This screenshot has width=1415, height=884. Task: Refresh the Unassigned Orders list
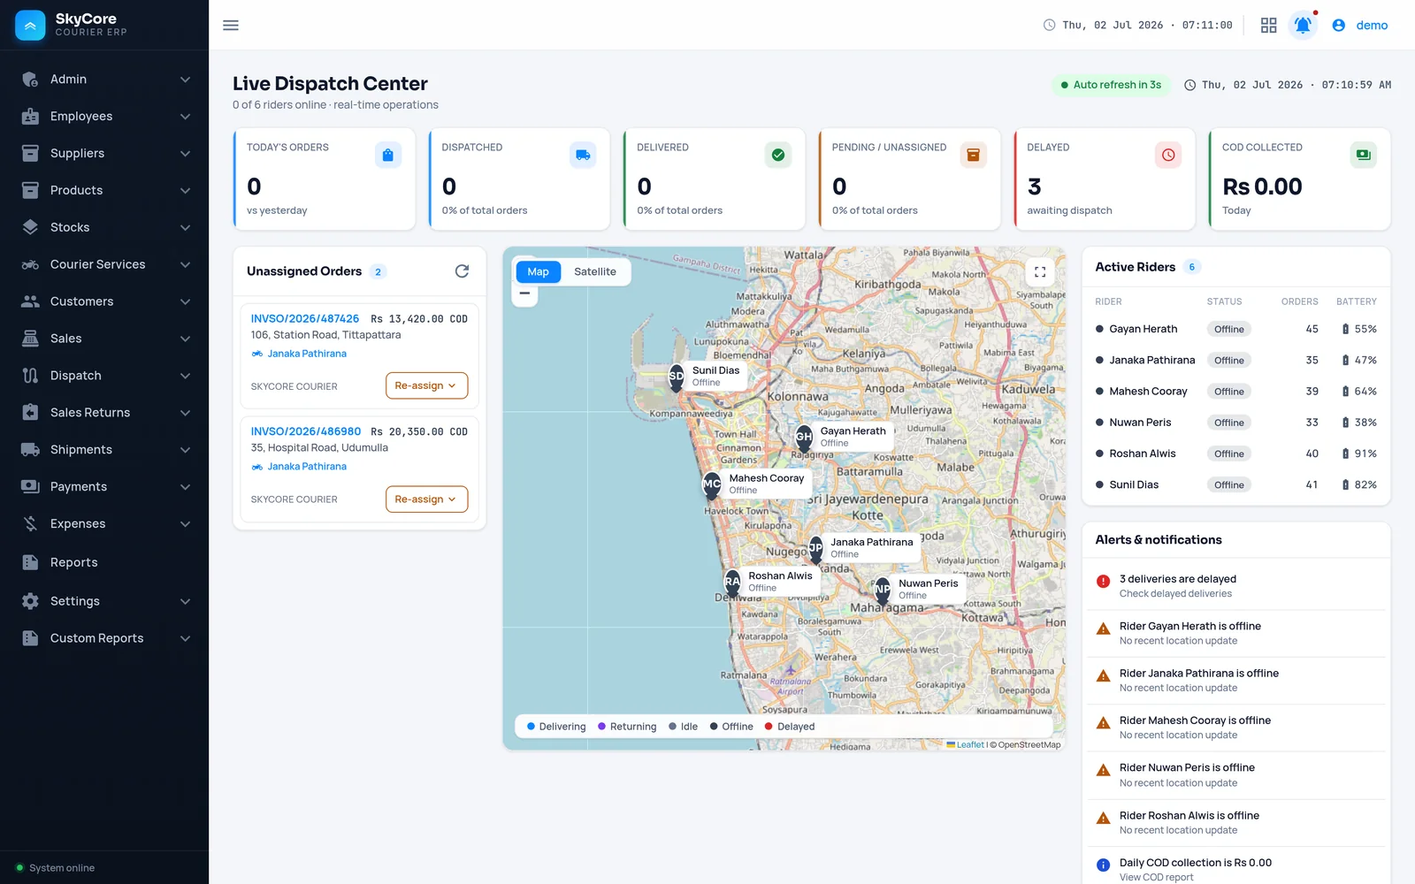point(462,271)
